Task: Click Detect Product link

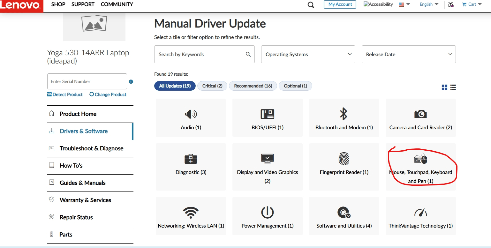Action: point(65,94)
